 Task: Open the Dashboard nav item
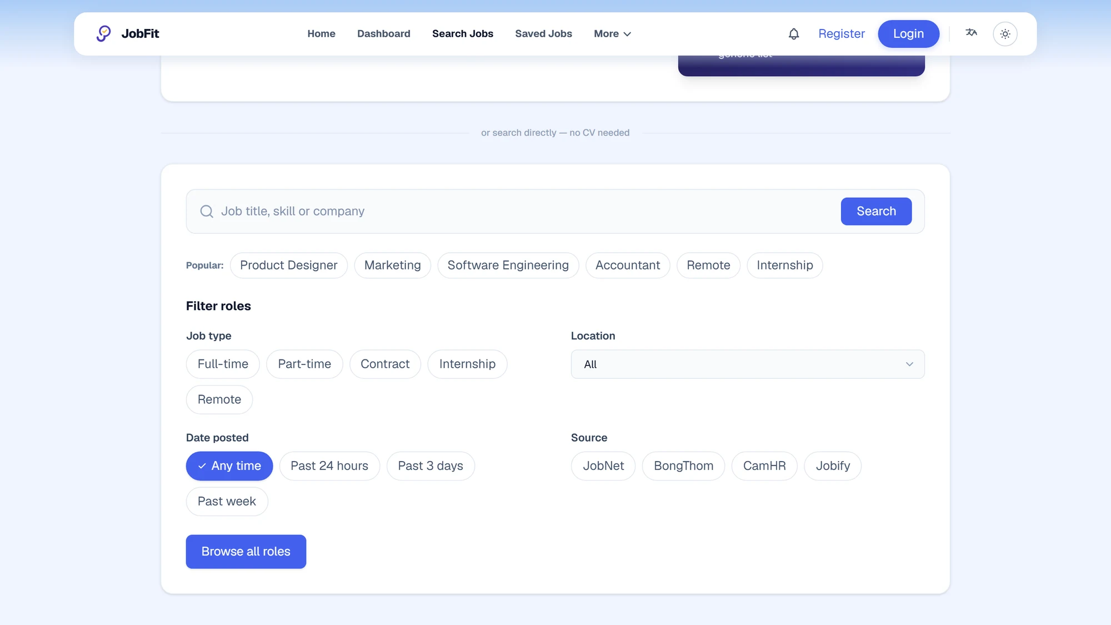[x=383, y=34]
